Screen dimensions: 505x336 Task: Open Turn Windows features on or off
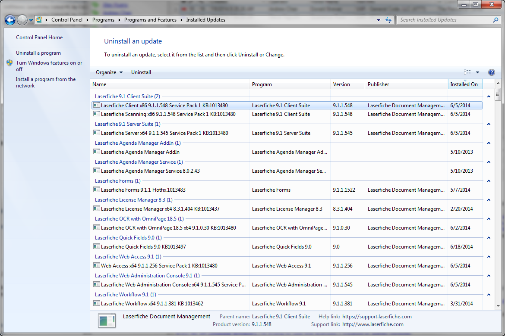[49, 66]
